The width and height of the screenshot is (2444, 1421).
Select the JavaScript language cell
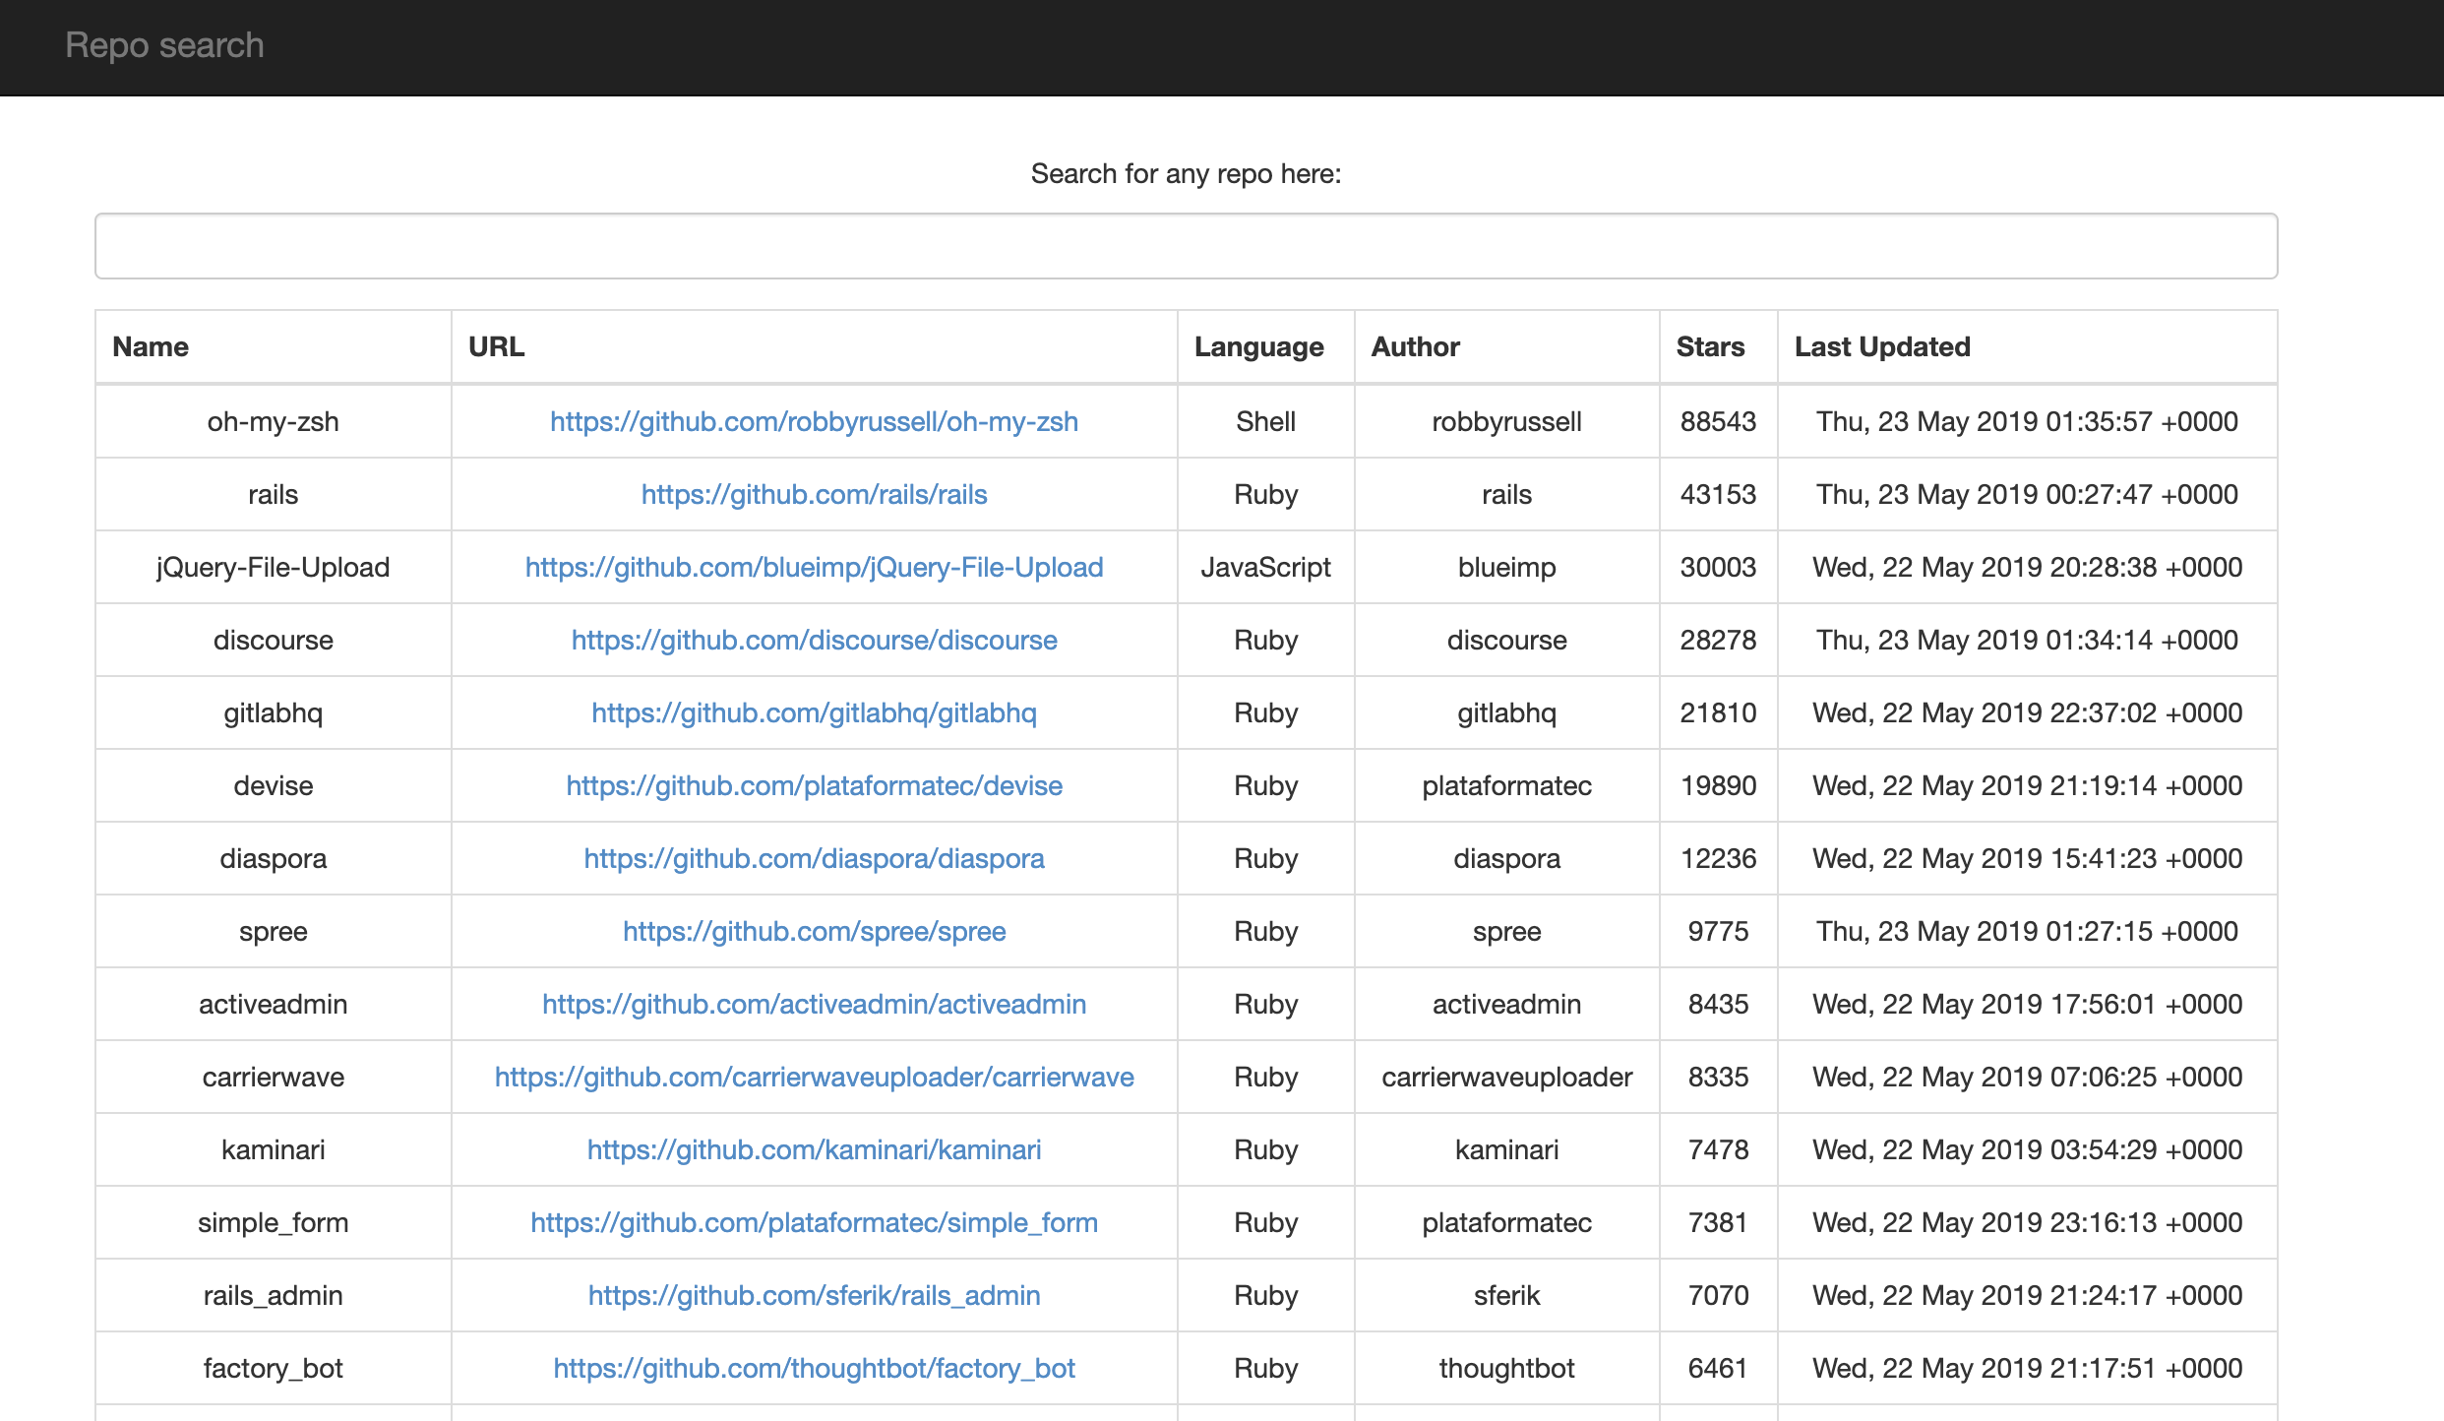(1265, 567)
